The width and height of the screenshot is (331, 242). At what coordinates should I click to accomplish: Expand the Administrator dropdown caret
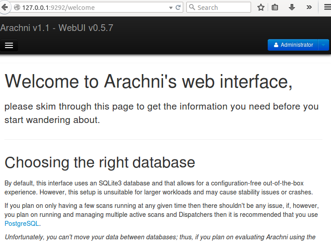click(323, 45)
